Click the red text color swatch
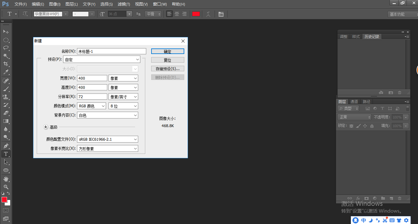The width and height of the screenshot is (418, 224). pos(196,14)
